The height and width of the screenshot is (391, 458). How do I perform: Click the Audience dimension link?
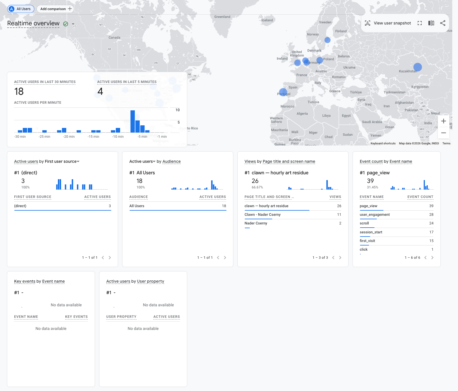click(172, 161)
